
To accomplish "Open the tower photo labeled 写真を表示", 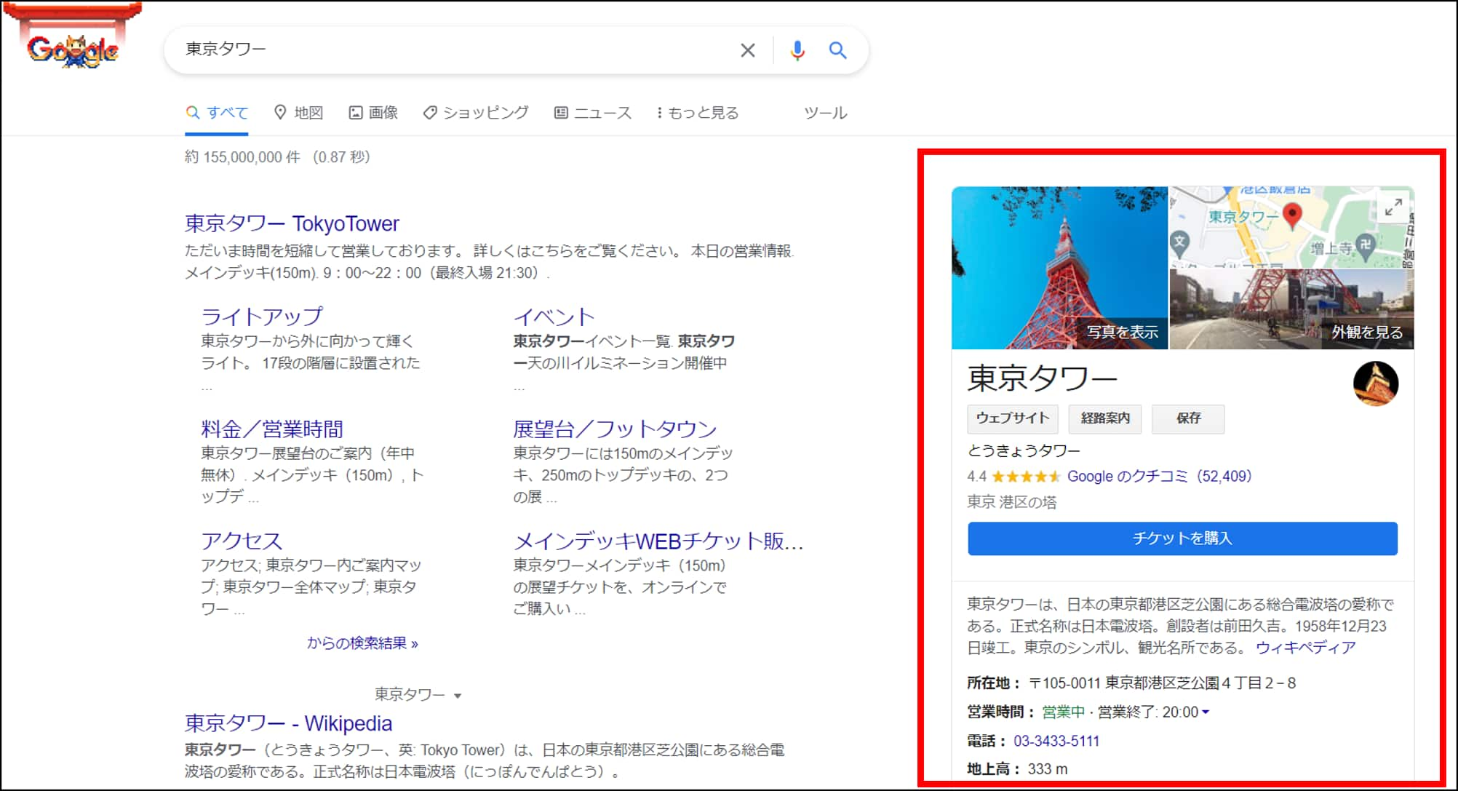I will click(1059, 268).
